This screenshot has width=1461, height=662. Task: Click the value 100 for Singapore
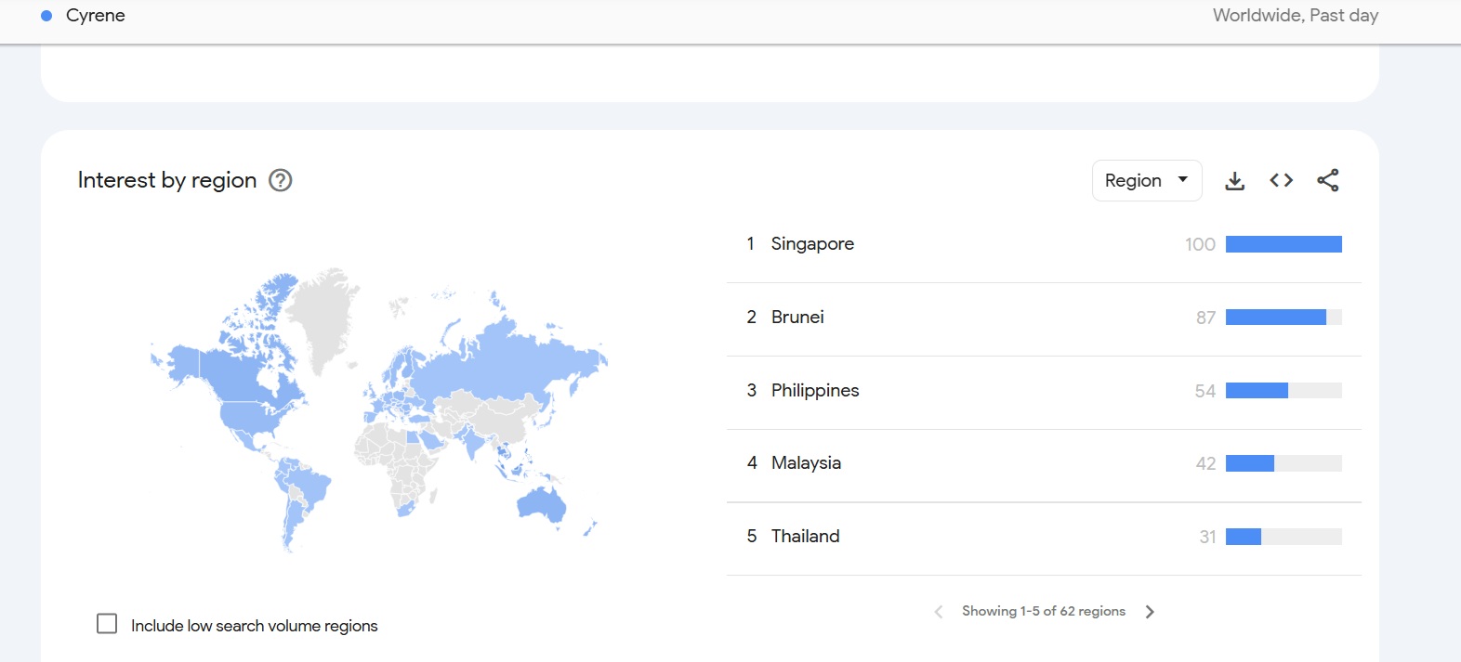click(1200, 244)
